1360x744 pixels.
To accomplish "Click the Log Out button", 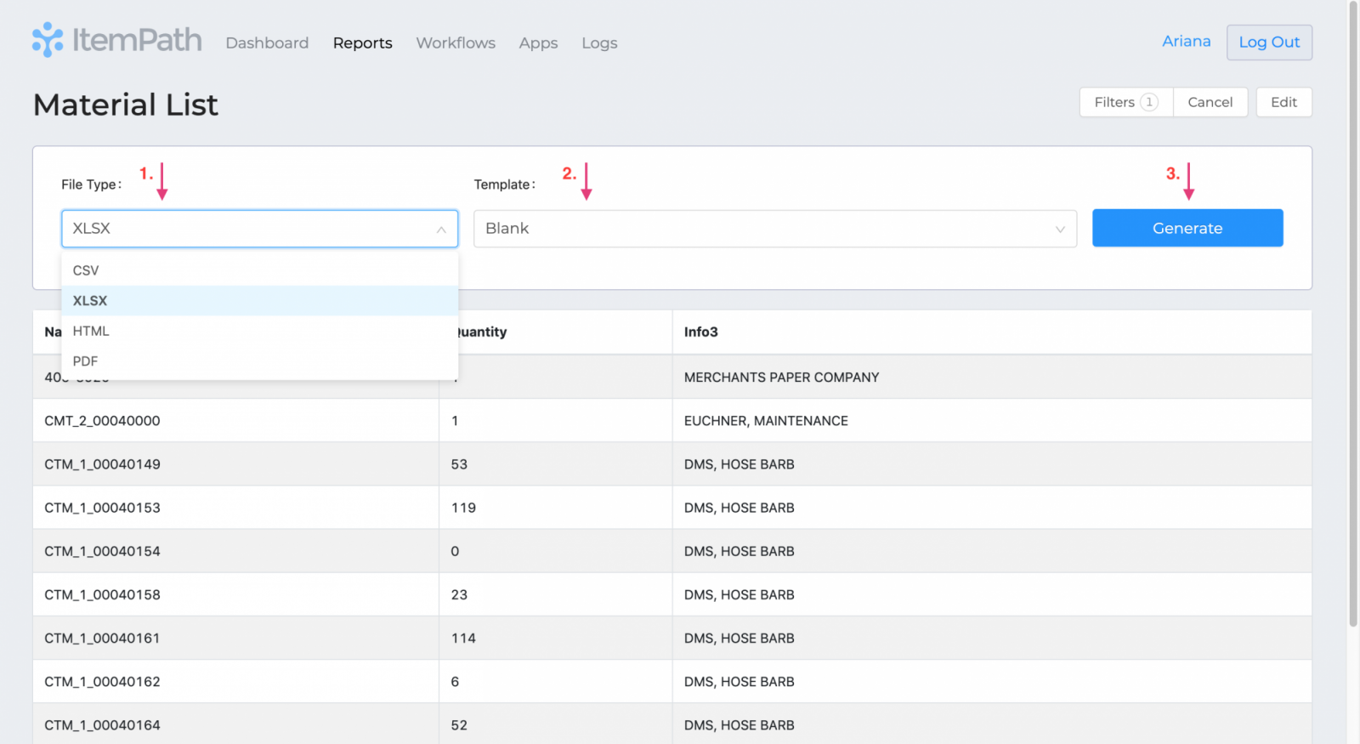I will (1269, 43).
